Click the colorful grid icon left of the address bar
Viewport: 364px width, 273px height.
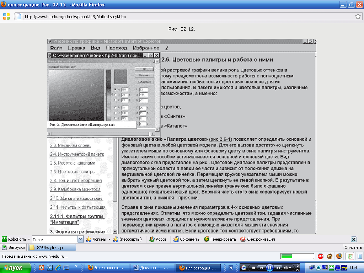tap(6, 16)
